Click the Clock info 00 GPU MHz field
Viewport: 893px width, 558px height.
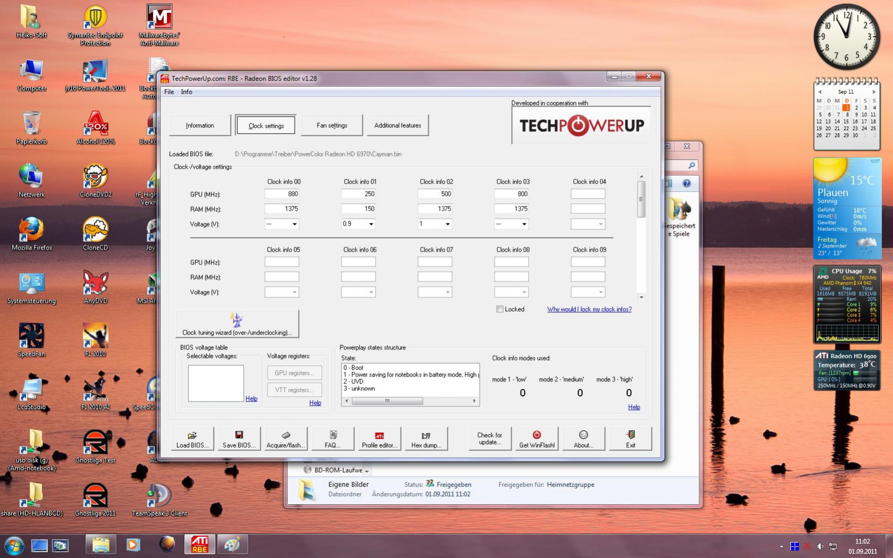282,194
